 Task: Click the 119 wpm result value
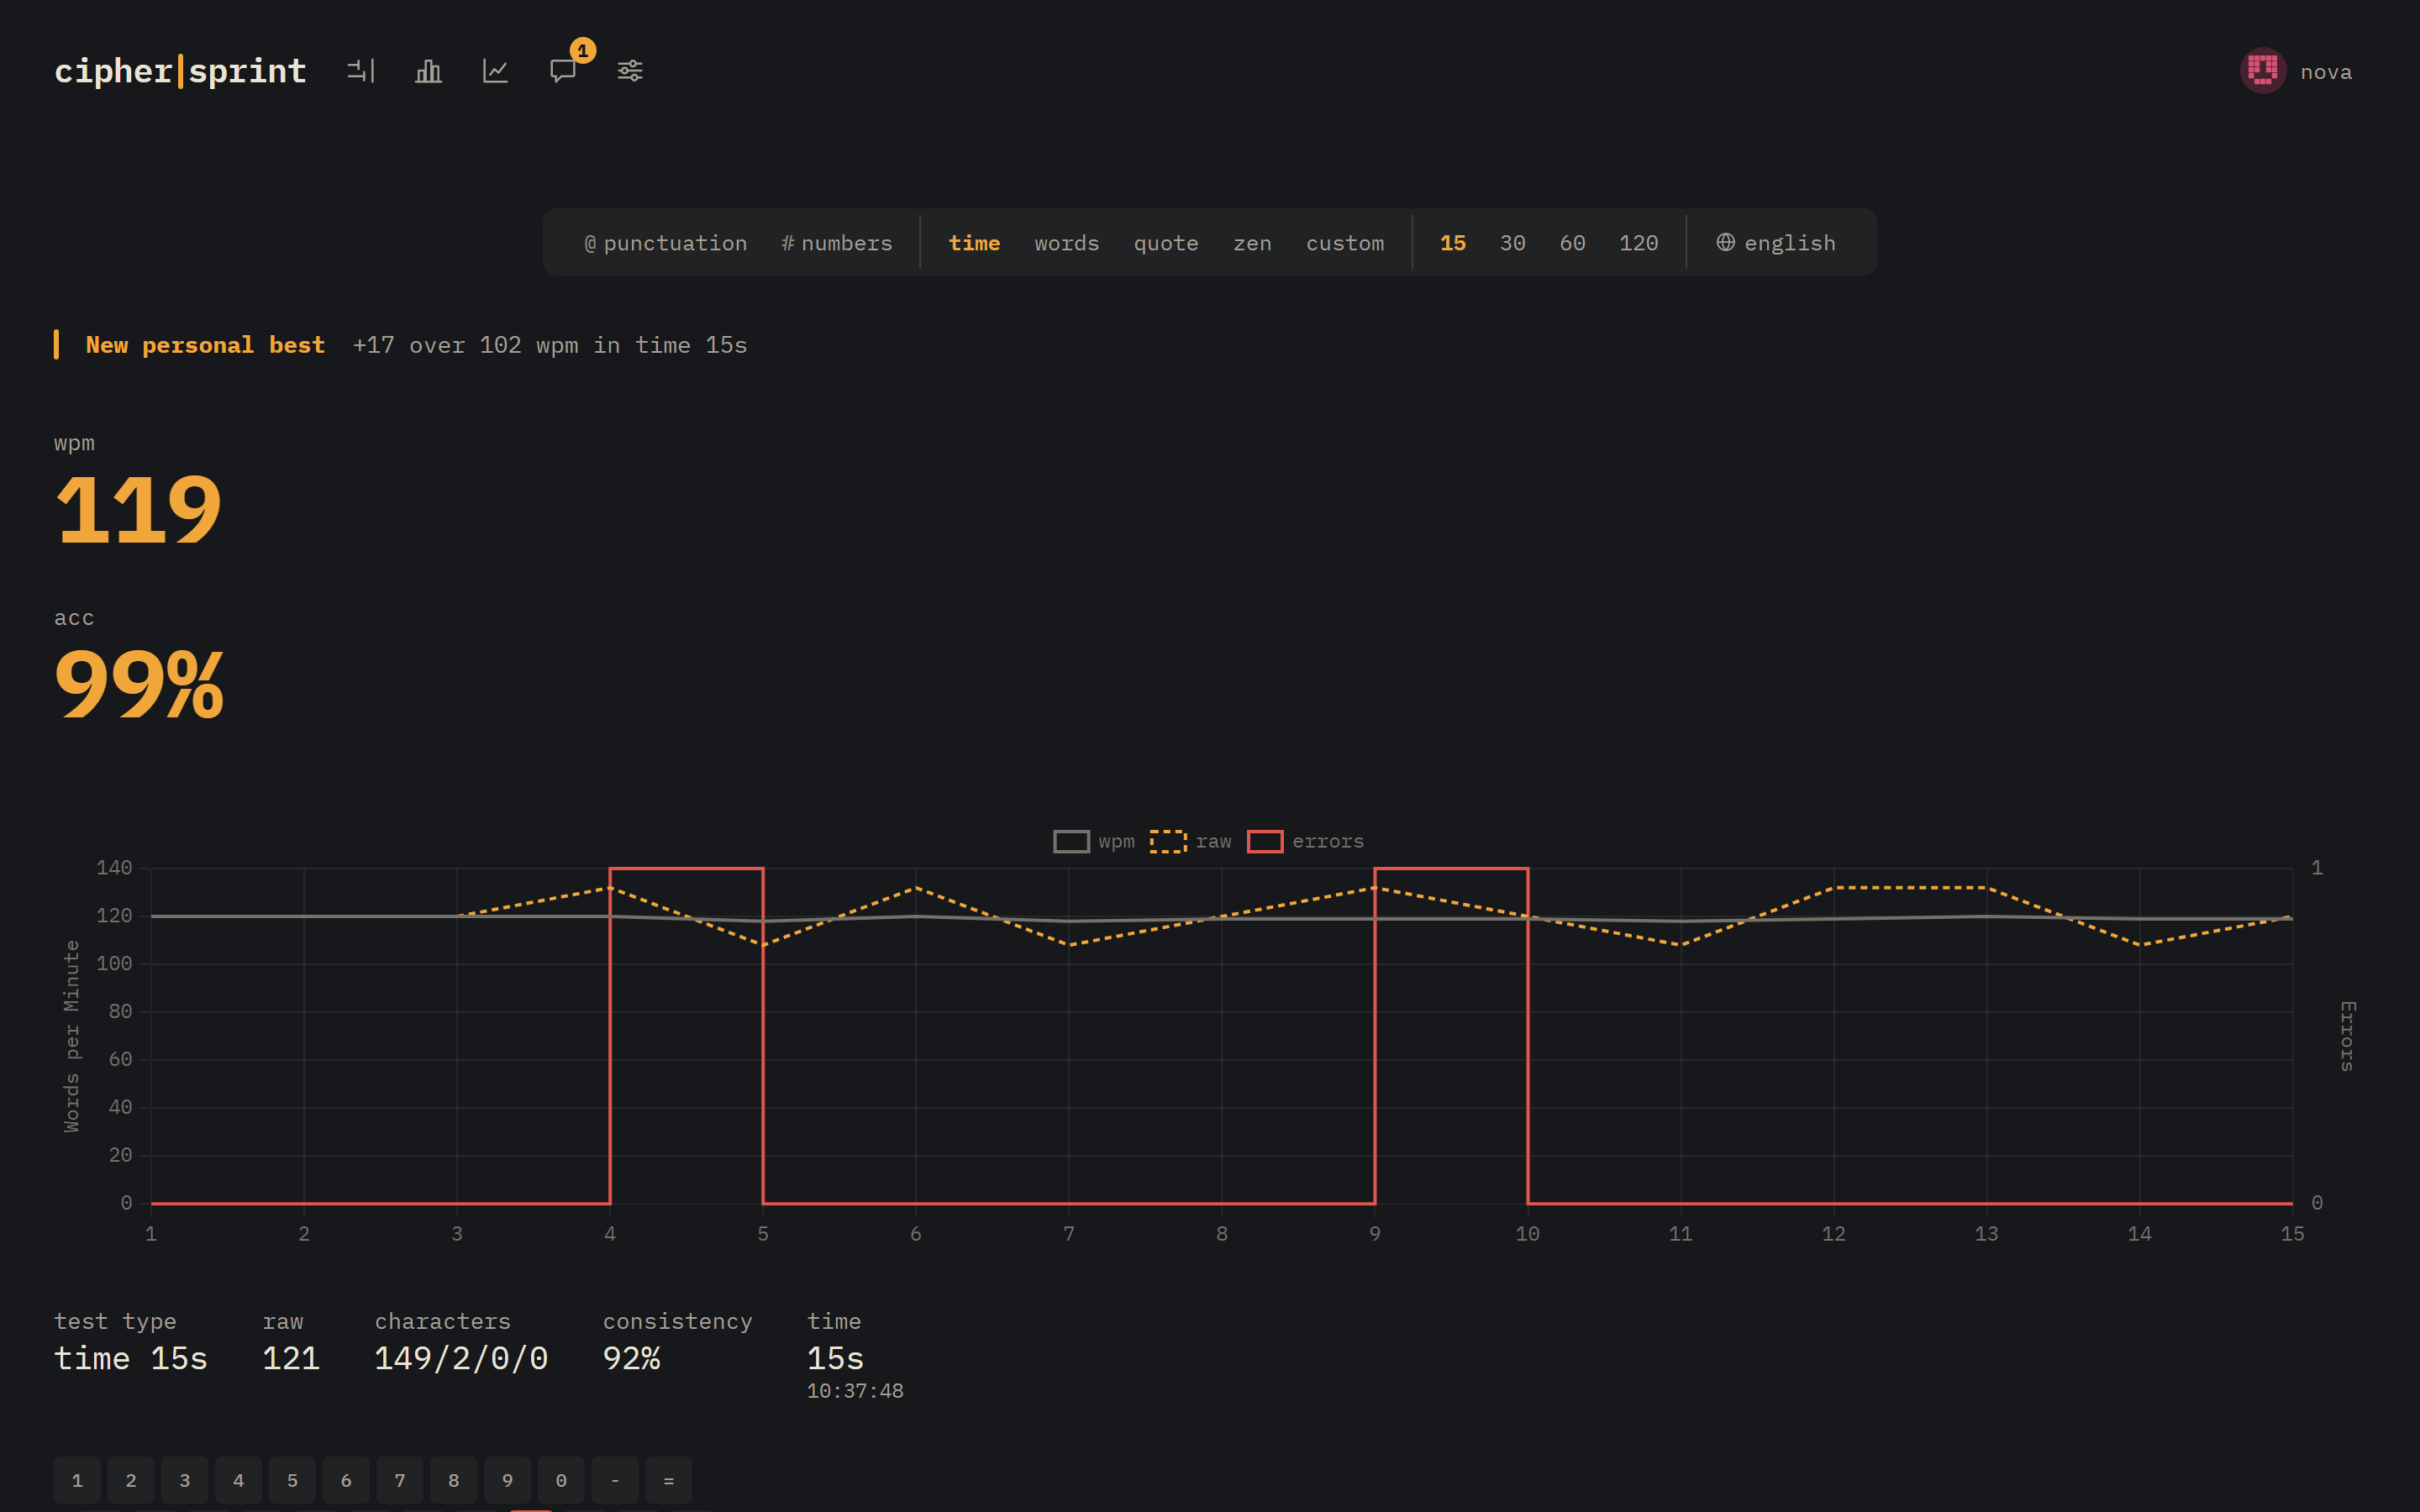138,510
